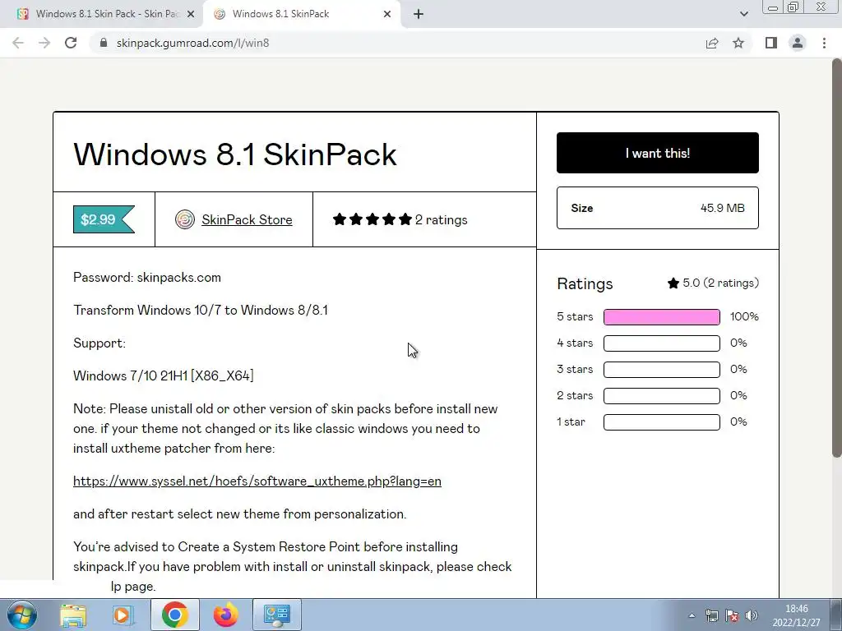The image size is (842, 631).
Task: Open Chrome three-dot menu
Action: [x=824, y=43]
